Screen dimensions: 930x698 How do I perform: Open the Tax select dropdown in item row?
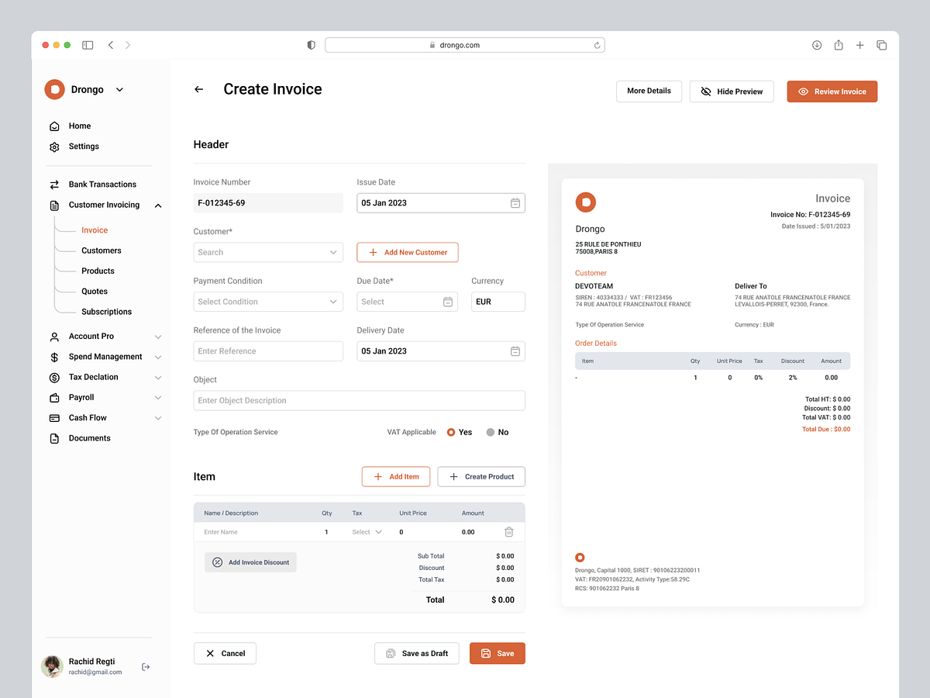(x=365, y=532)
